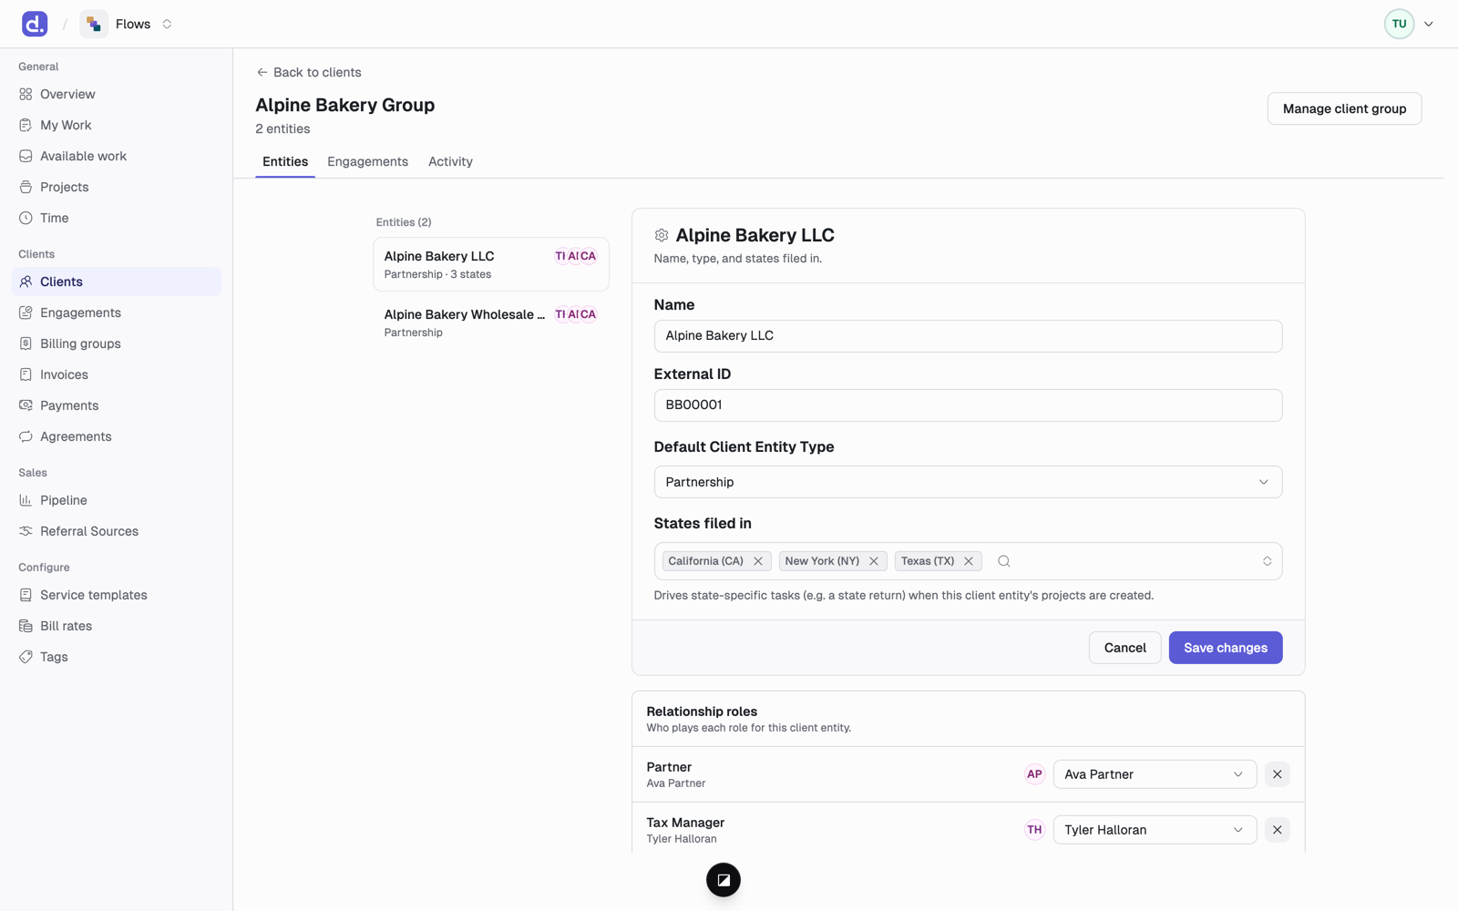The width and height of the screenshot is (1458, 911).
Task: Switch to the Entities tab
Action: [x=285, y=161]
